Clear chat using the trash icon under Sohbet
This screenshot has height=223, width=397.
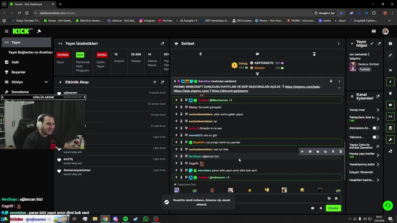click(x=200, y=54)
